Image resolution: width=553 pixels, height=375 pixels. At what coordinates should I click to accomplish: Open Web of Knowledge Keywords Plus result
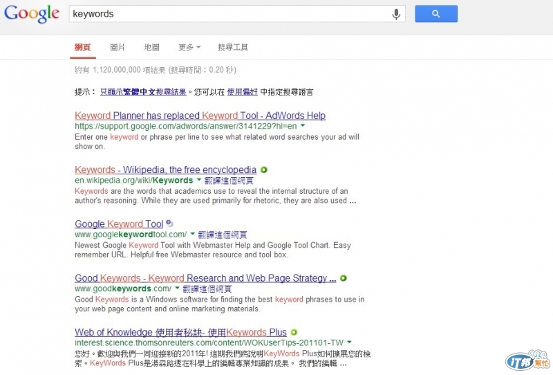[x=180, y=332]
